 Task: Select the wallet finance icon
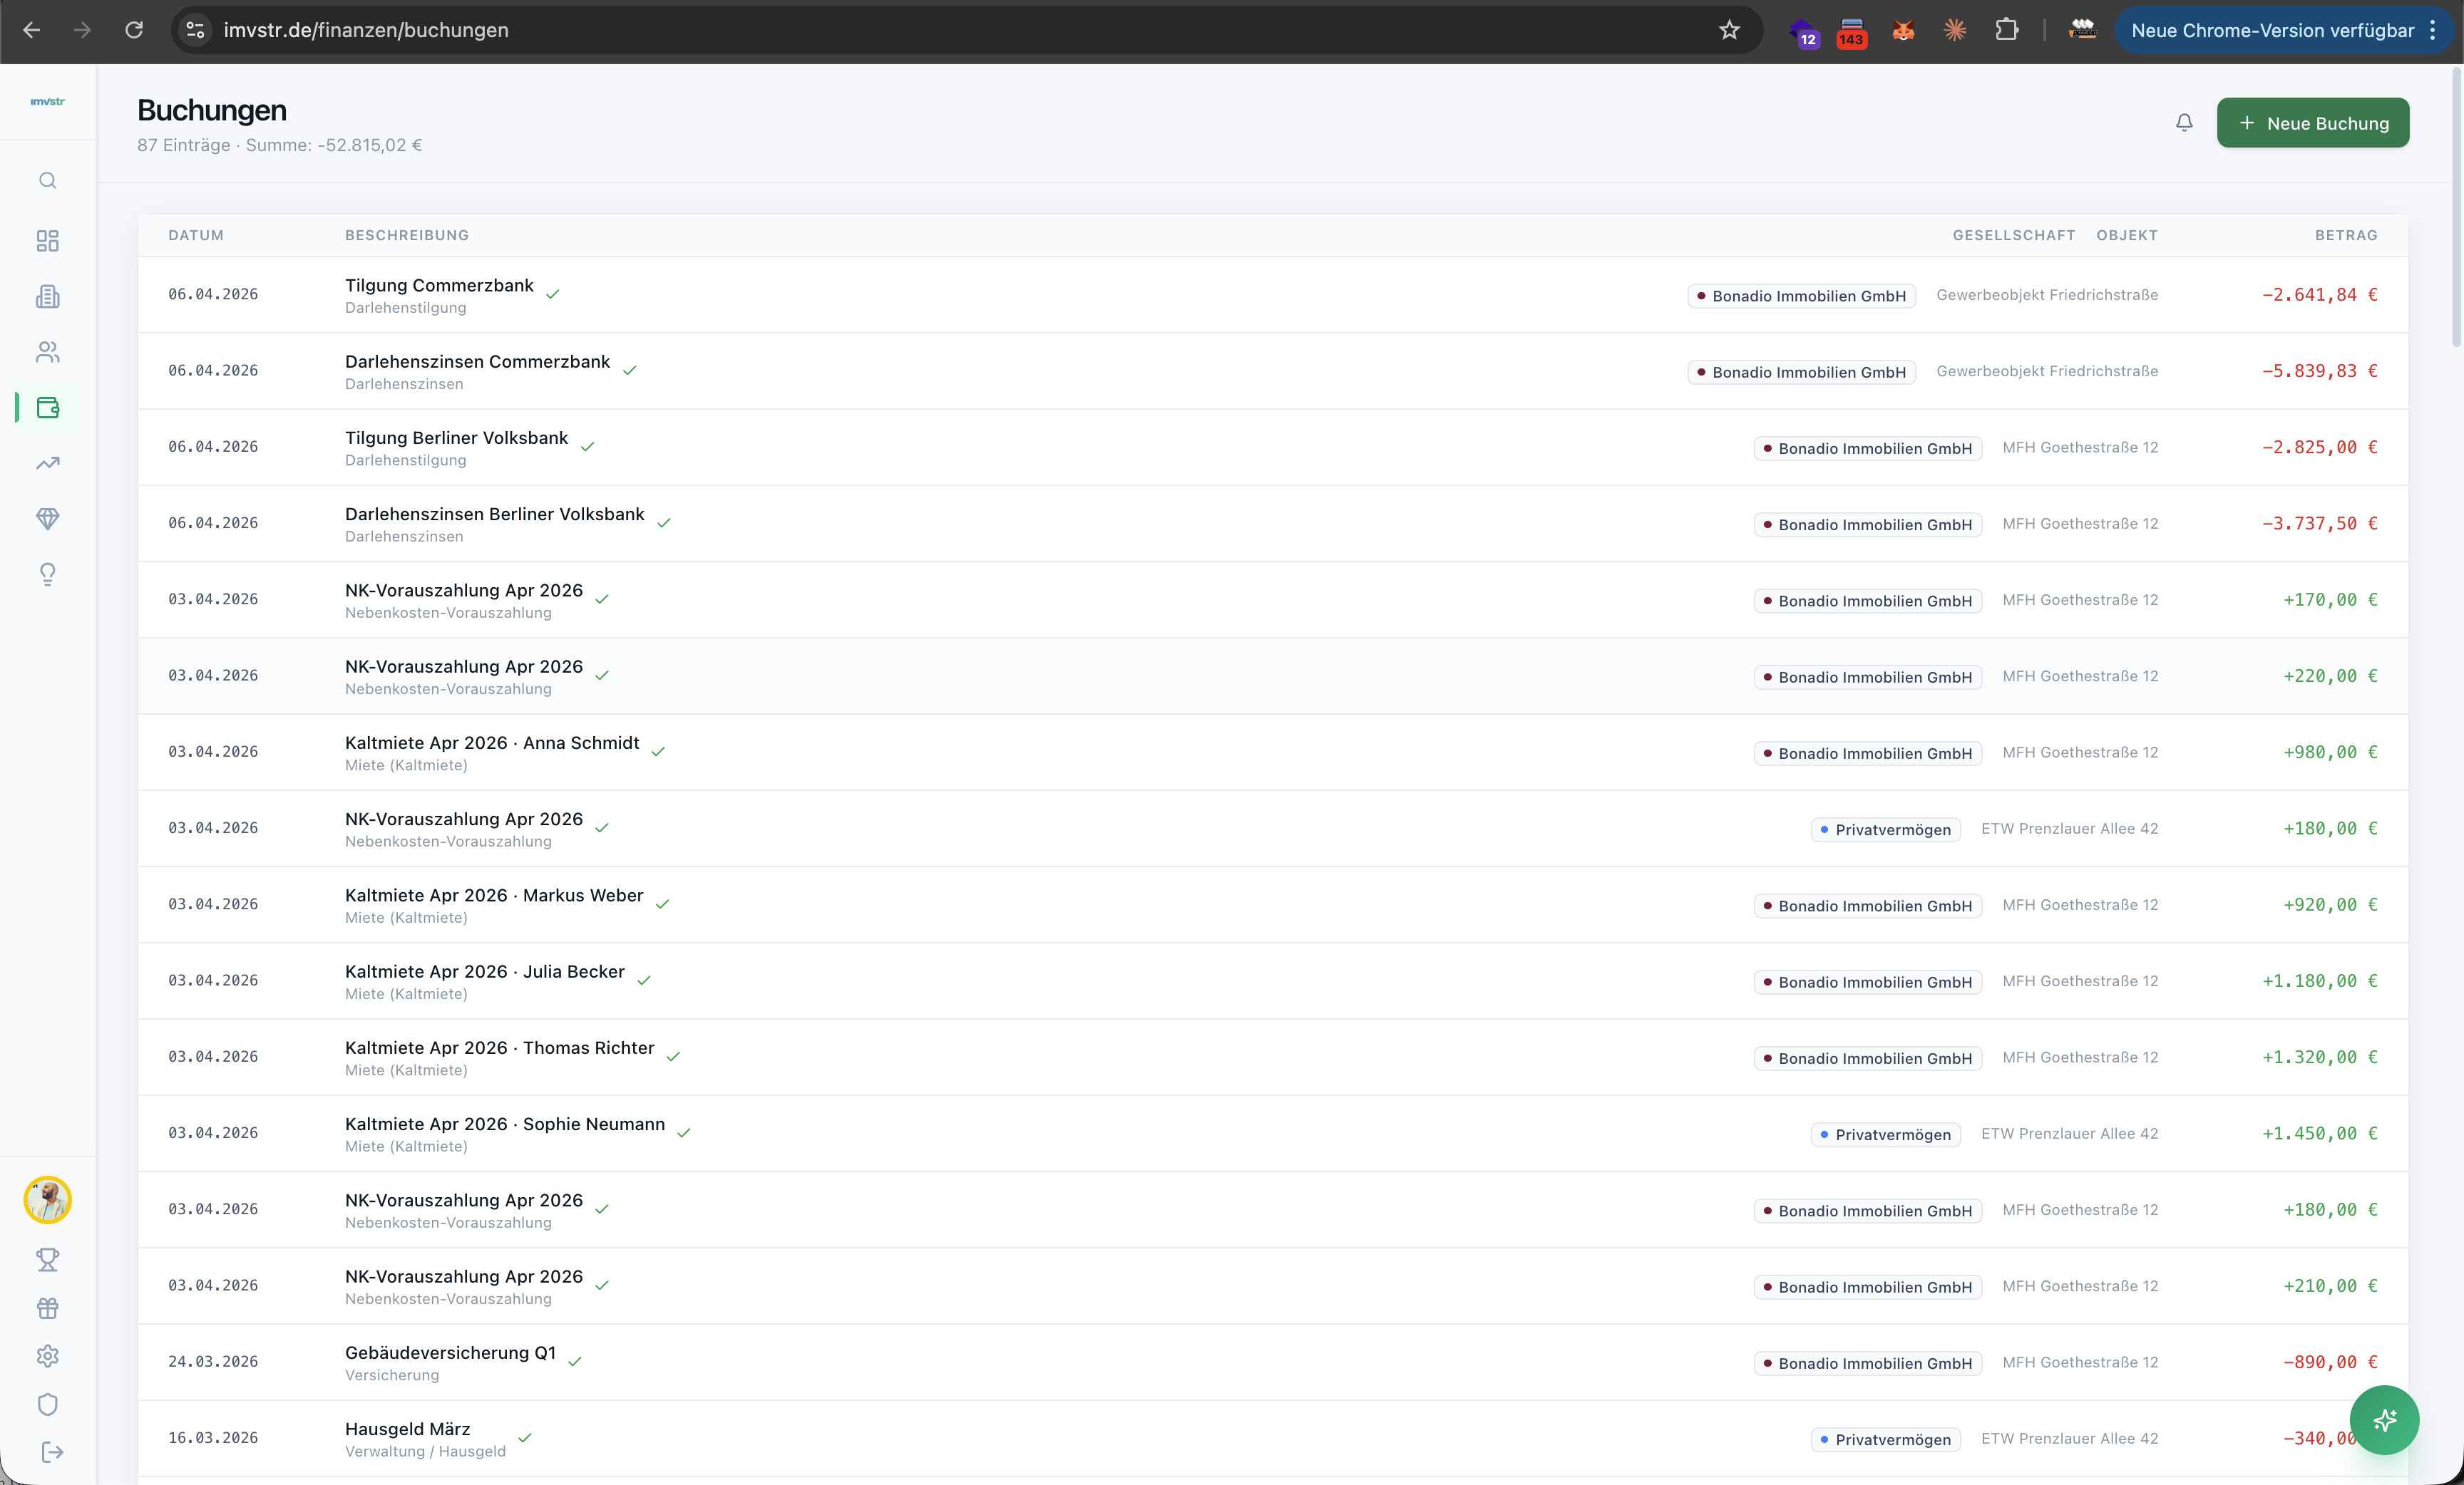pos(47,408)
